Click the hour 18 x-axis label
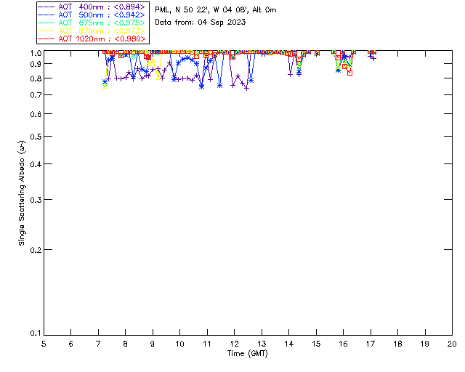The height and width of the screenshot is (372, 465). click(397, 344)
